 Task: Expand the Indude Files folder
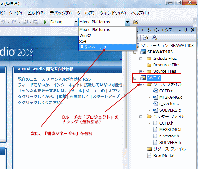[x=141, y=59]
